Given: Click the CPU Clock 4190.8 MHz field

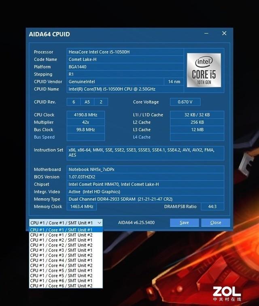Looking at the screenshot, I should coord(86,115).
